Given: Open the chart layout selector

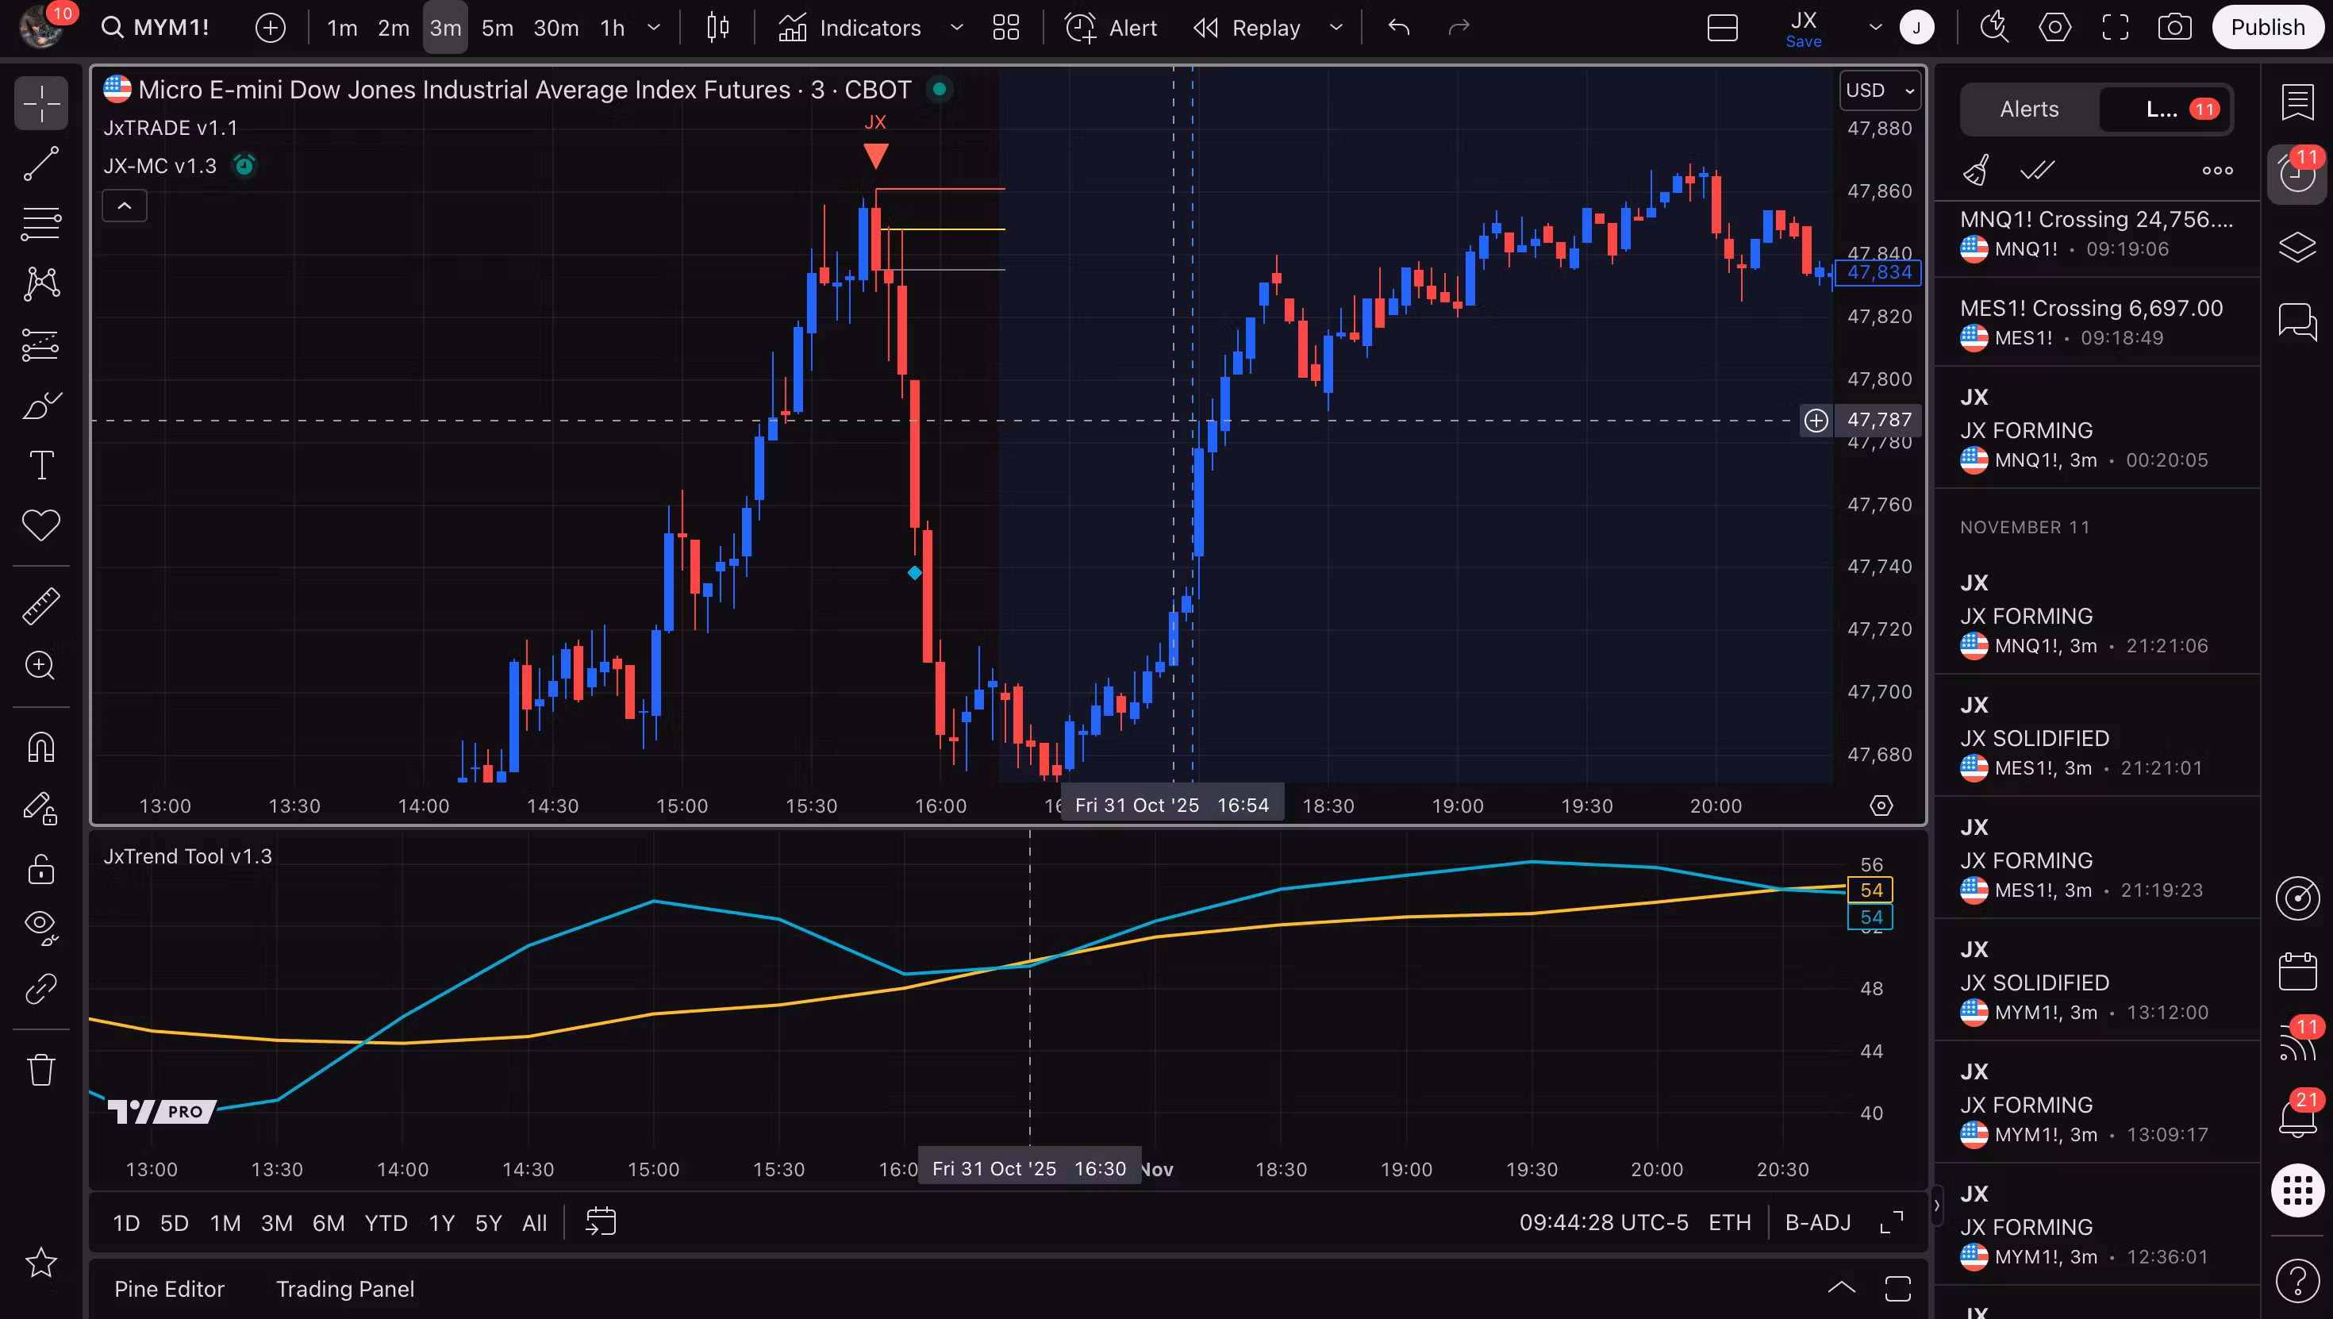Looking at the screenshot, I should pos(1722,28).
